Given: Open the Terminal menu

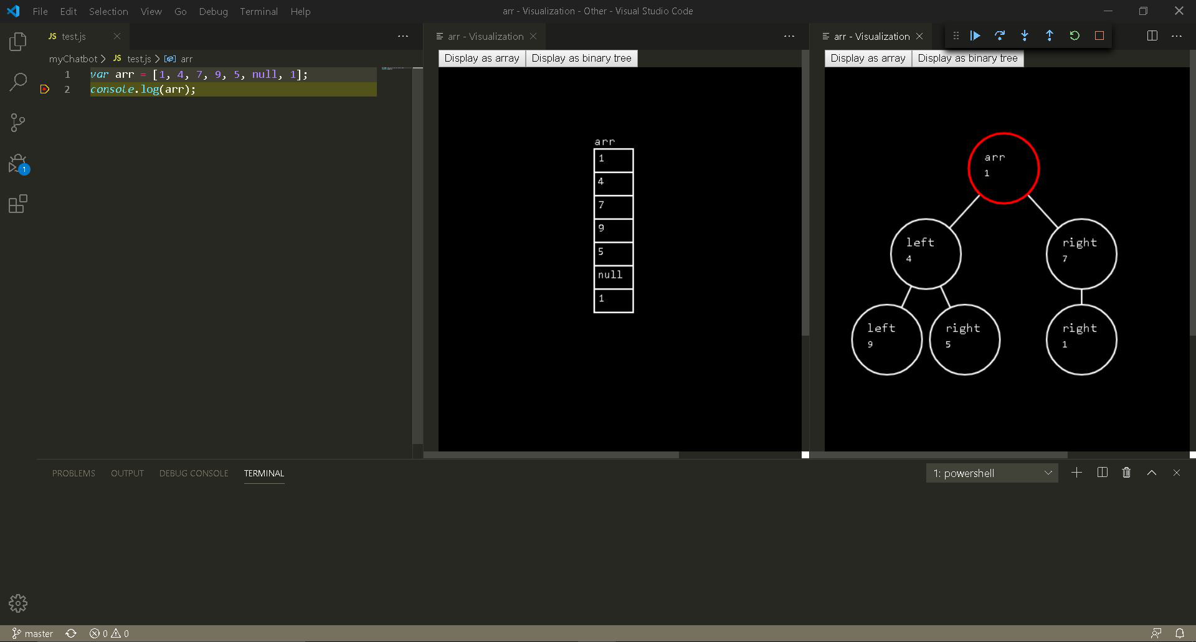Looking at the screenshot, I should click(259, 11).
